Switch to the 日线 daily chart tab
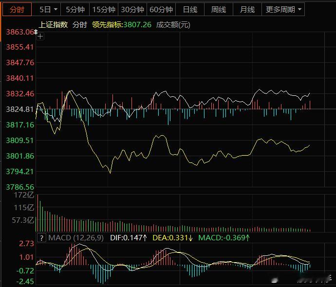The image size is (336, 287). 190,9
